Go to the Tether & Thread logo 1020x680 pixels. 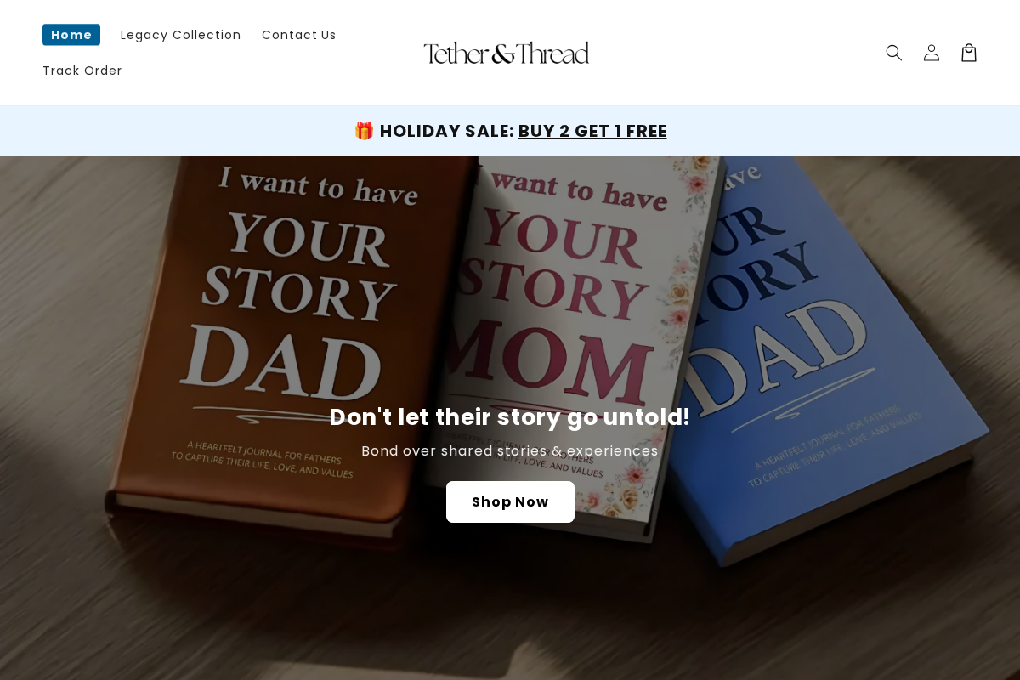(x=506, y=53)
